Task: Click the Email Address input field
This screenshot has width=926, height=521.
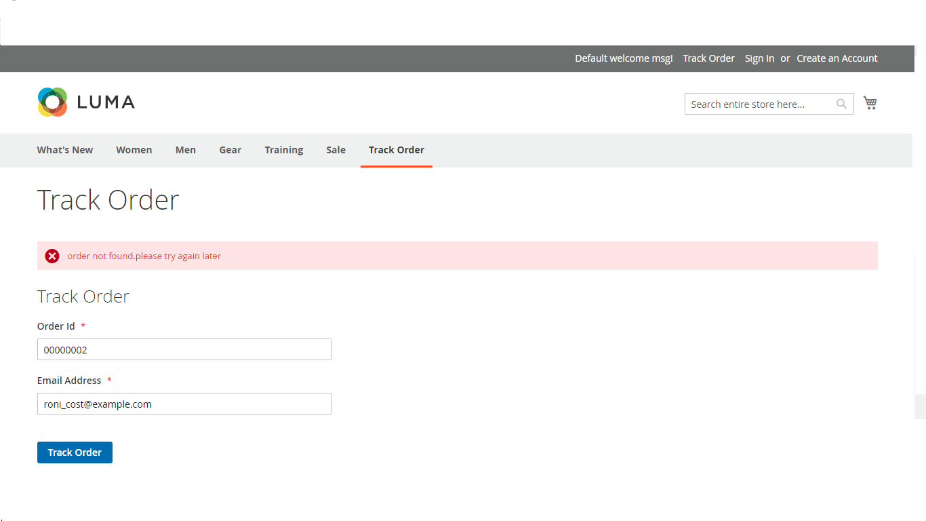Action: point(184,404)
